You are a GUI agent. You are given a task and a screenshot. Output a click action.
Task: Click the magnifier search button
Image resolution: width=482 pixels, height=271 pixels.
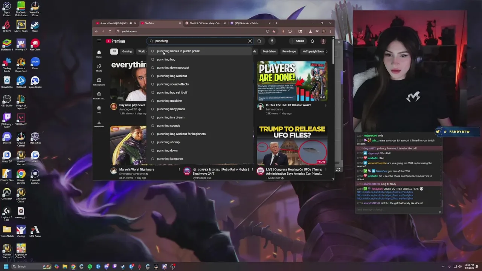coord(259,41)
